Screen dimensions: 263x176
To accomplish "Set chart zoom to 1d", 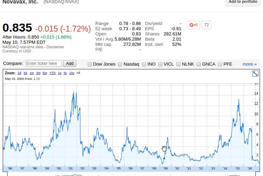I will coord(19,73).
